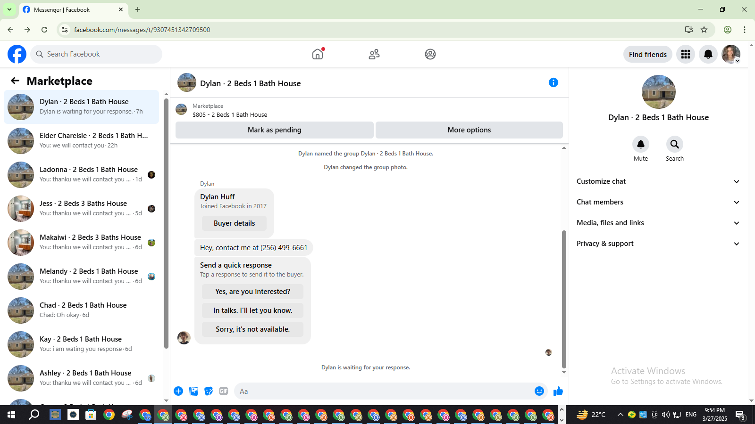Open the Groups icon in top navigation
Image resolution: width=755 pixels, height=424 pixels.
click(x=430, y=54)
